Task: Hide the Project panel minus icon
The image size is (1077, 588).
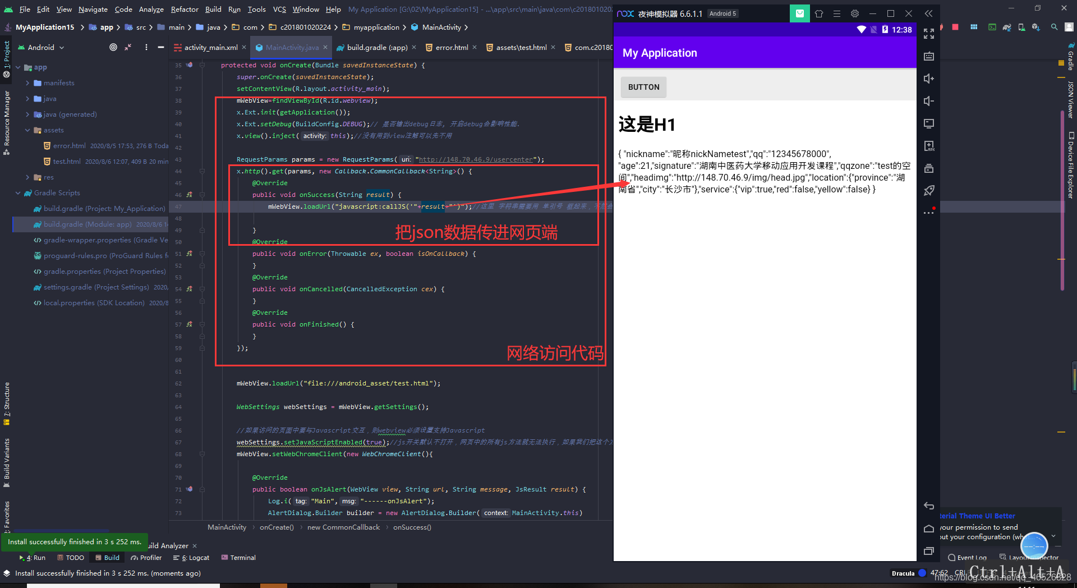Action: [161, 47]
